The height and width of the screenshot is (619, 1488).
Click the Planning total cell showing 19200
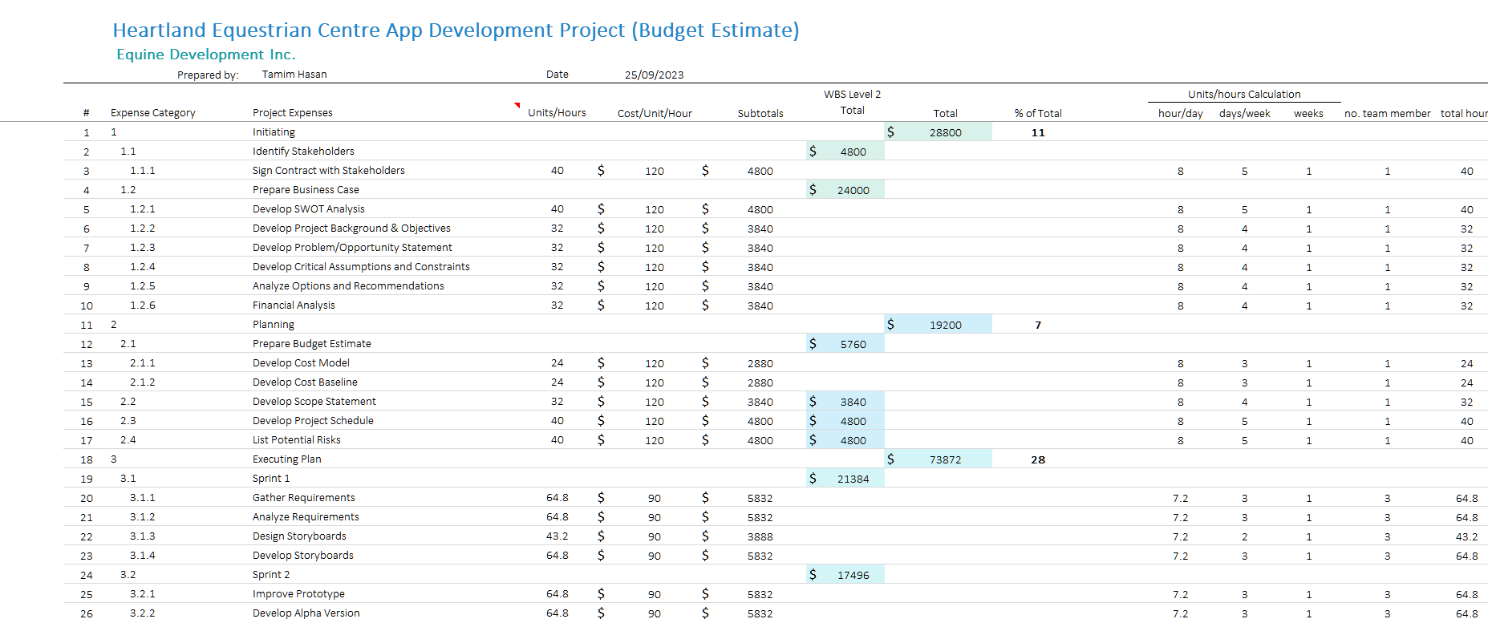945,325
